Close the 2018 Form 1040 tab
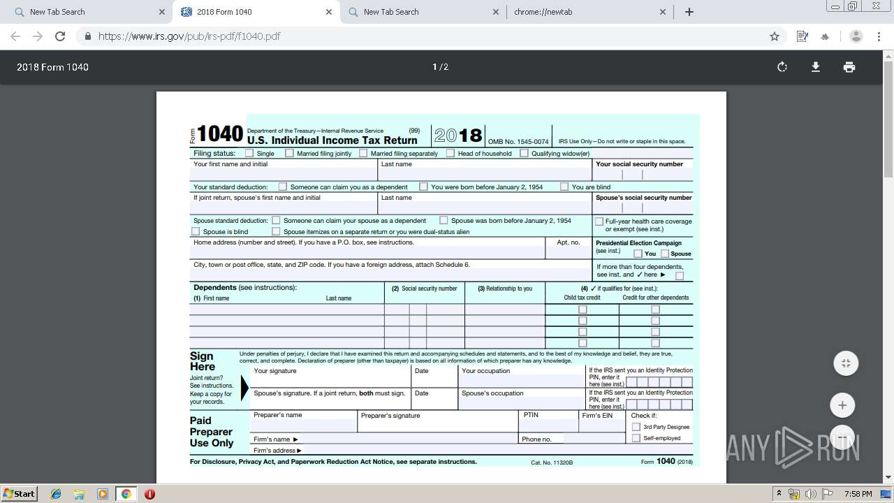This screenshot has width=894, height=503. (x=329, y=12)
